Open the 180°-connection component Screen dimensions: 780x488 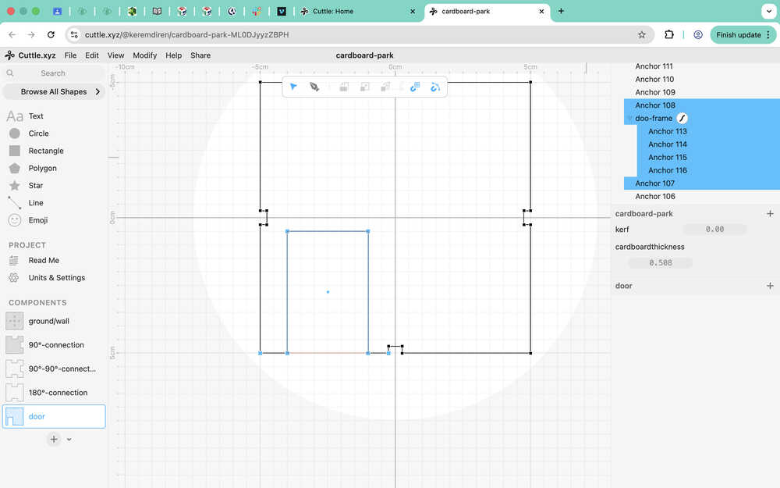[x=54, y=393]
